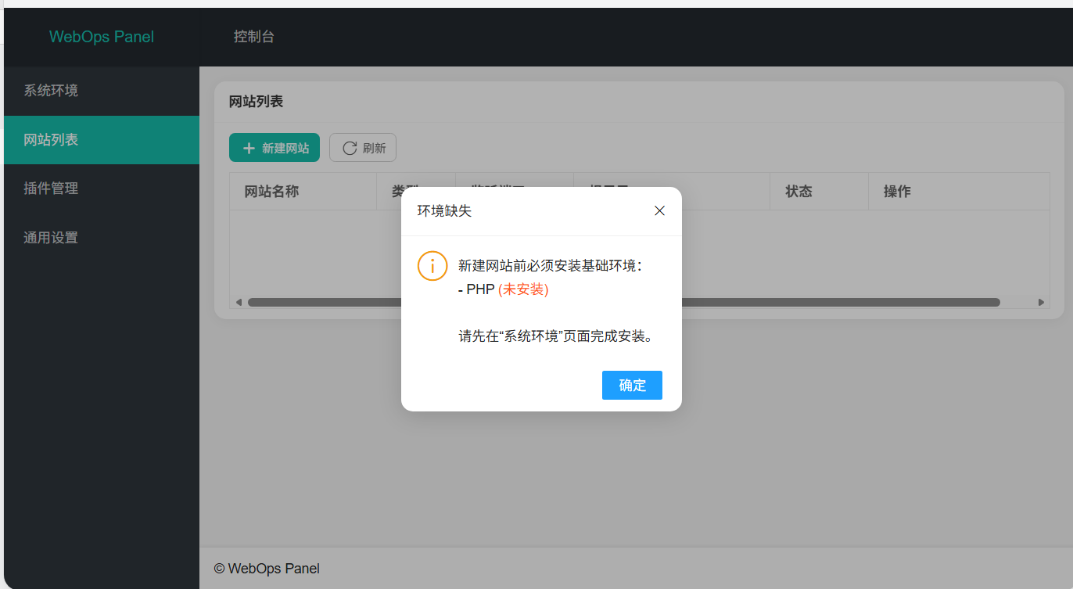Viewport: 1073px width, 589px height.
Task: Select 网站列表 in the sidebar
Action: pyautogui.click(x=102, y=140)
